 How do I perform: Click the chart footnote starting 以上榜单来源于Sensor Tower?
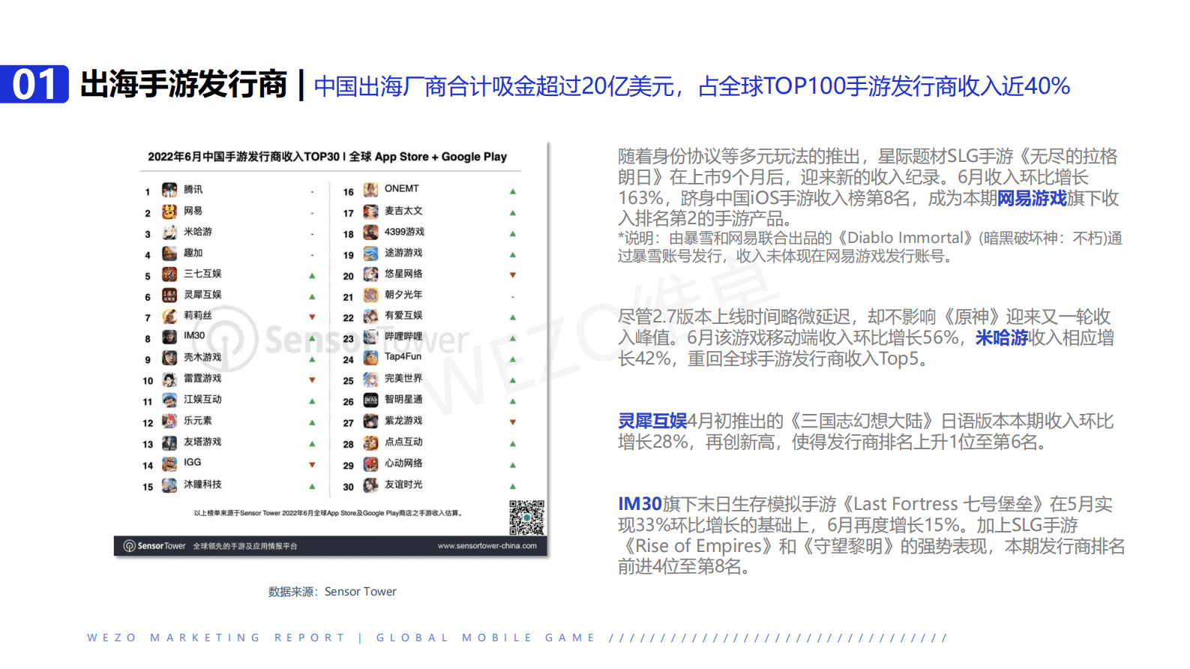pos(328,513)
